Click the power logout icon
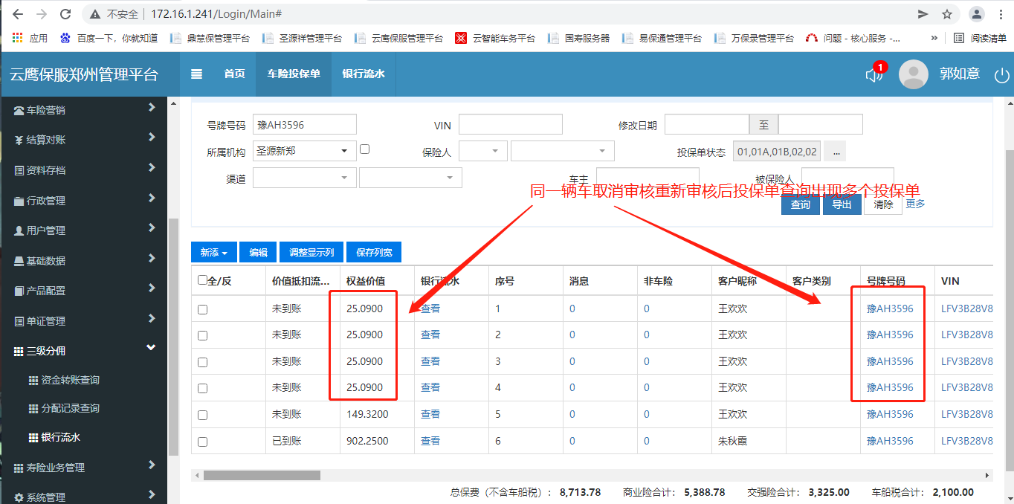The height and width of the screenshot is (504, 1014). point(1002,75)
